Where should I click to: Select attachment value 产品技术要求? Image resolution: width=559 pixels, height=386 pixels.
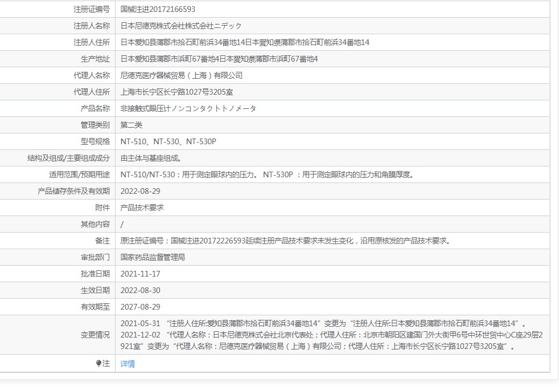(x=142, y=208)
